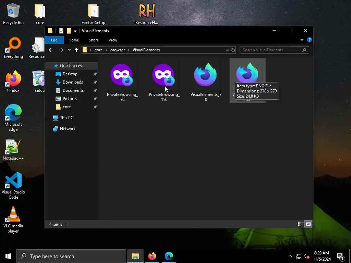This screenshot has width=351, height=263.
Task: Open the Windows Start menu
Action: pos(8,256)
